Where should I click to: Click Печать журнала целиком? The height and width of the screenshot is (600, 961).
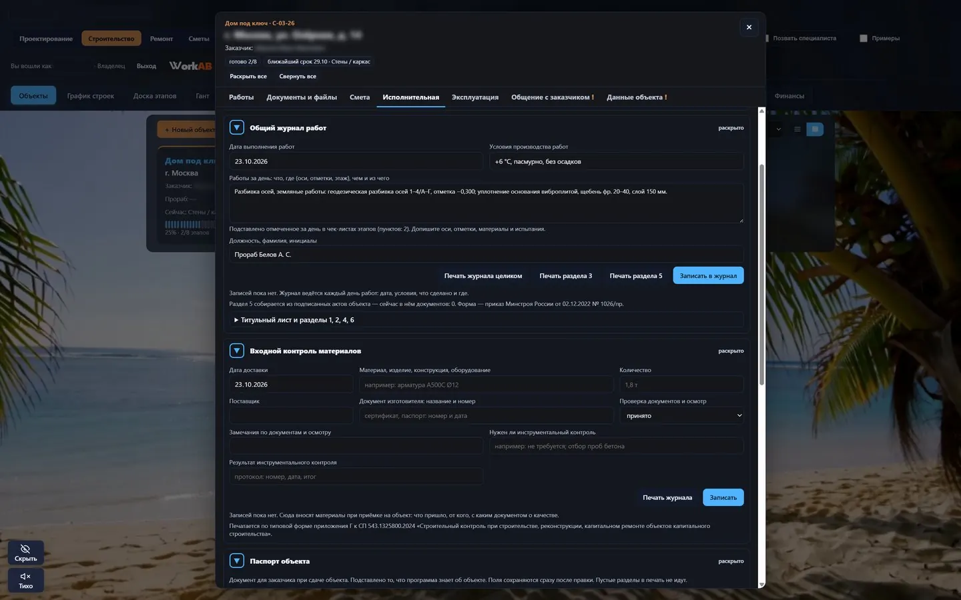(x=483, y=275)
